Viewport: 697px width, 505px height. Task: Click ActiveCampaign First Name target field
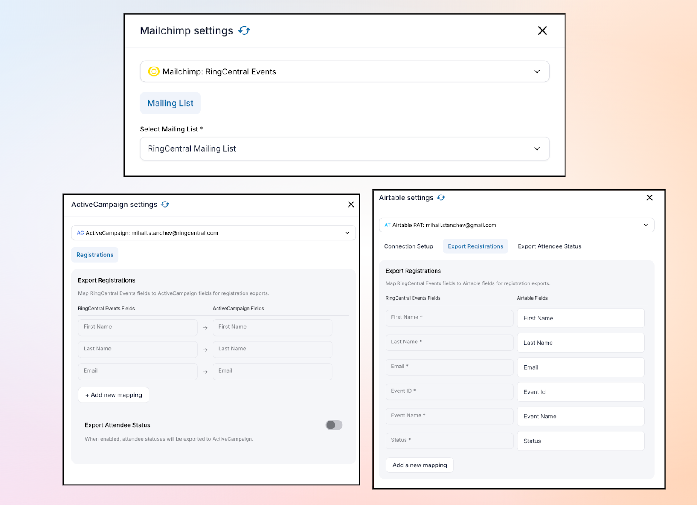(273, 327)
